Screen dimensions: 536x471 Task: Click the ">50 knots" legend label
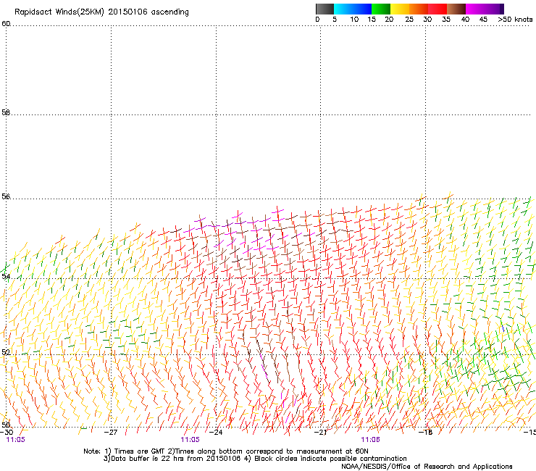tap(515, 20)
